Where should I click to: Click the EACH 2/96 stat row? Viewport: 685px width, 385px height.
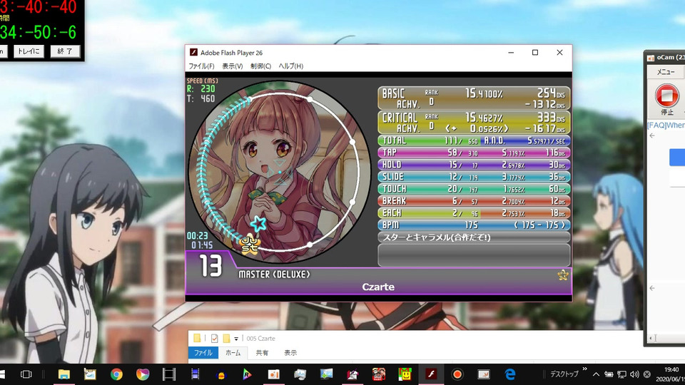pyautogui.click(x=474, y=213)
